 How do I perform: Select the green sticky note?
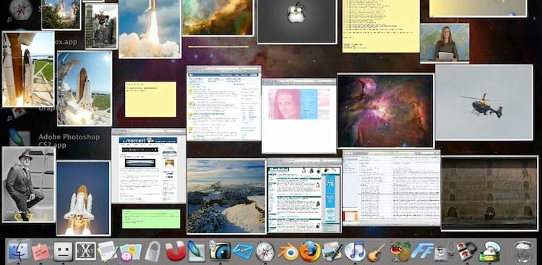(x=151, y=219)
